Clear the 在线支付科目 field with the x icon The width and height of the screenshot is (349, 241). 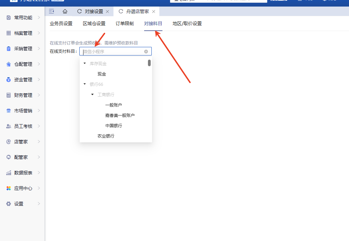click(x=146, y=51)
